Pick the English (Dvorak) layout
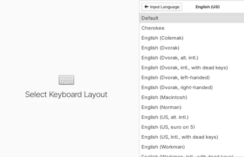This screenshot has height=157, width=244. tap(192, 48)
